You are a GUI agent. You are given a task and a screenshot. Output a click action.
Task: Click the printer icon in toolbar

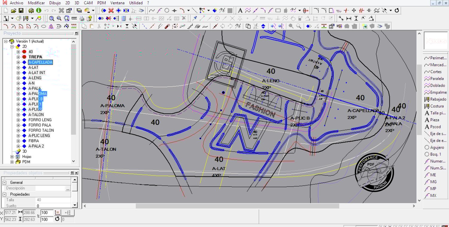click(x=82, y=19)
